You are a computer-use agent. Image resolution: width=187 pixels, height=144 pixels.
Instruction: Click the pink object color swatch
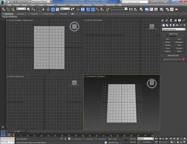[x=183, y=59]
